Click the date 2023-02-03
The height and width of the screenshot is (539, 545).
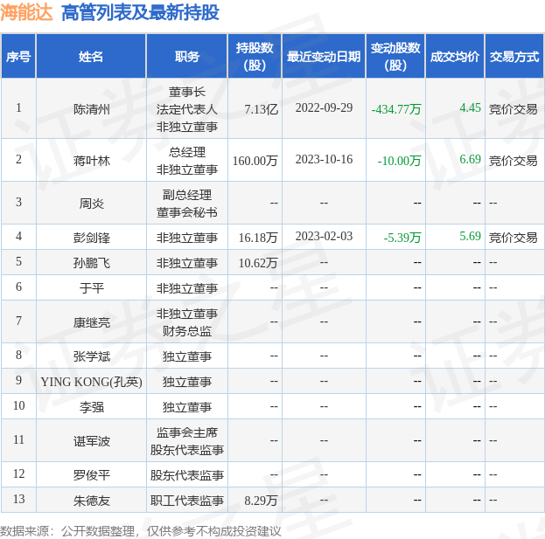(324, 237)
